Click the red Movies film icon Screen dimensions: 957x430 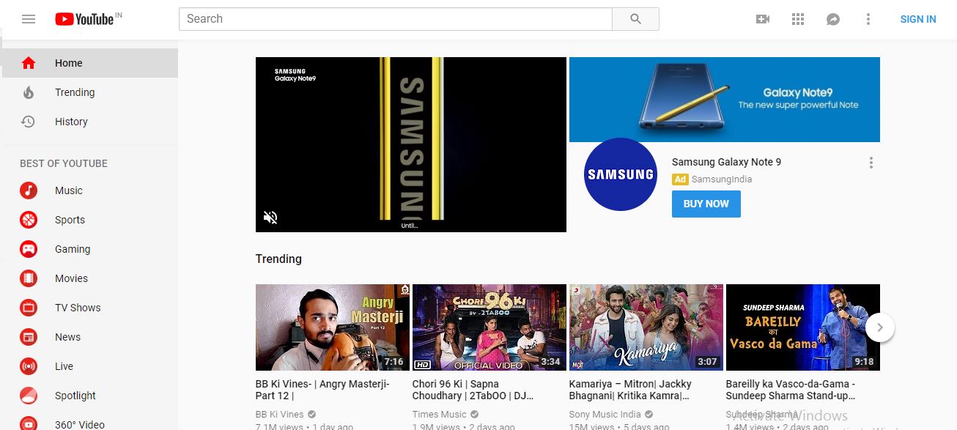(x=29, y=278)
